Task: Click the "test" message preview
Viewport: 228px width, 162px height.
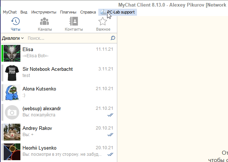Action: [26, 76]
